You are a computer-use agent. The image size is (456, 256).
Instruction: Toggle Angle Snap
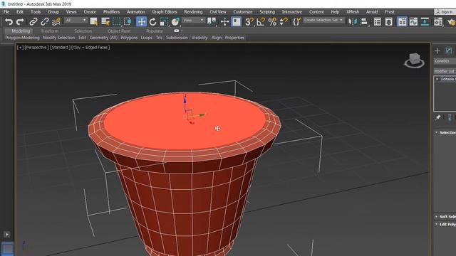(x=261, y=22)
